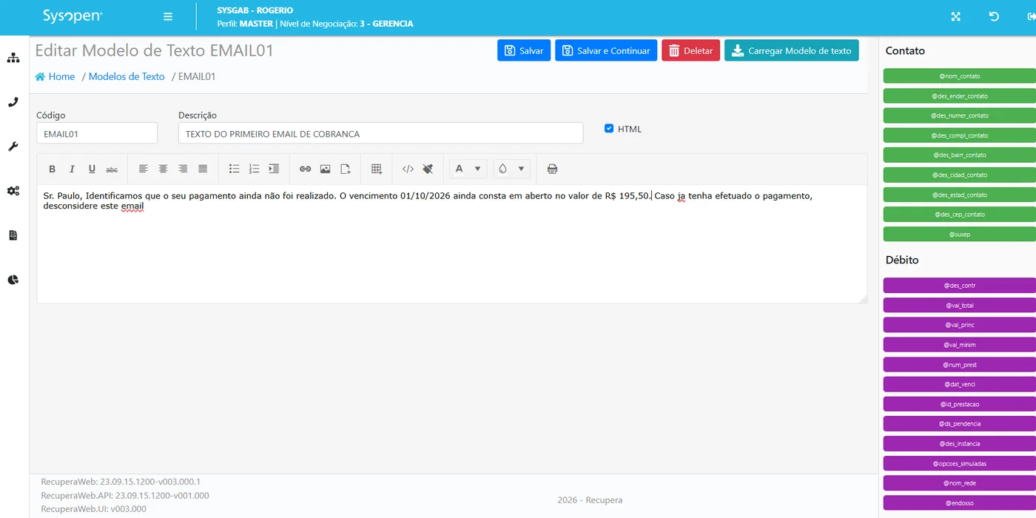
Task: Switch to HTML source code view
Action: coord(408,169)
